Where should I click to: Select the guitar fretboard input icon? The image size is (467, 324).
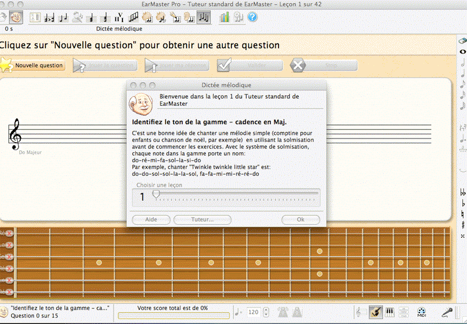point(375,312)
